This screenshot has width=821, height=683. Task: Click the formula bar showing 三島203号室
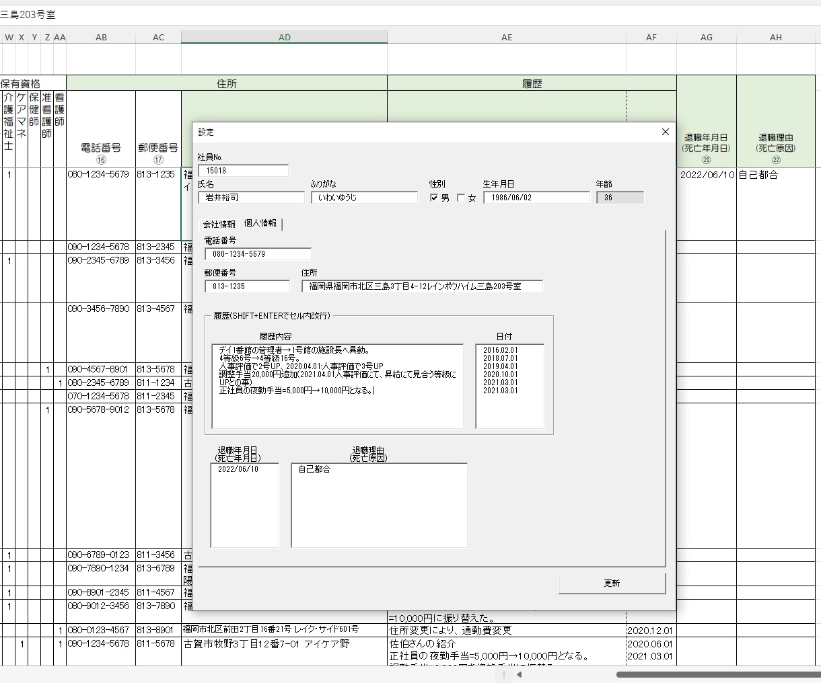point(410,14)
